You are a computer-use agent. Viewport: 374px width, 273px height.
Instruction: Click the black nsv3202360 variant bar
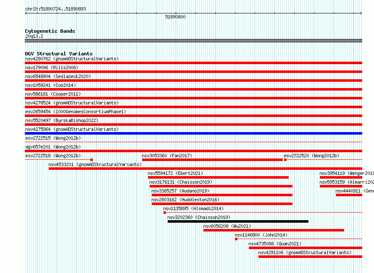coord(238,221)
